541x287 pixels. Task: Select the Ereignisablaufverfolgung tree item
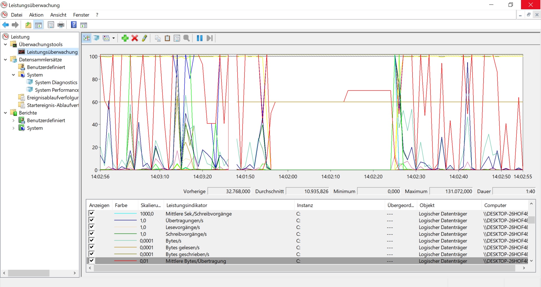(53, 98)
